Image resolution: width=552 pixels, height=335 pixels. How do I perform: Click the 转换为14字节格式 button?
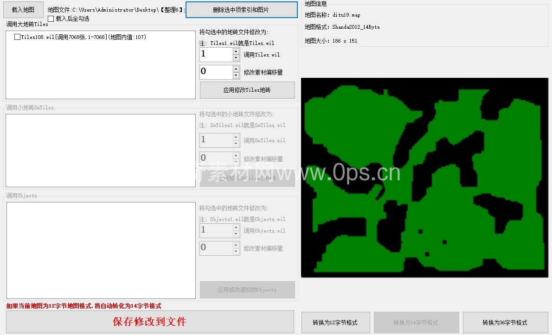click(416, 322)
